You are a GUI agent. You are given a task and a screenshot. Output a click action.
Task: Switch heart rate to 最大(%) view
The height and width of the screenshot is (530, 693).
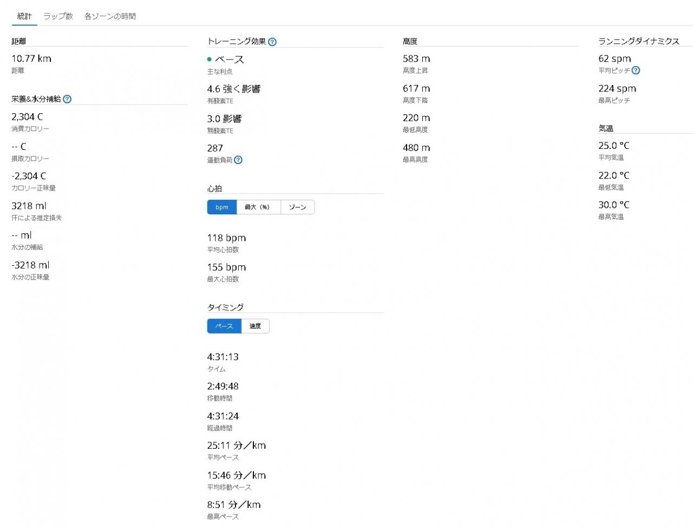258,207
